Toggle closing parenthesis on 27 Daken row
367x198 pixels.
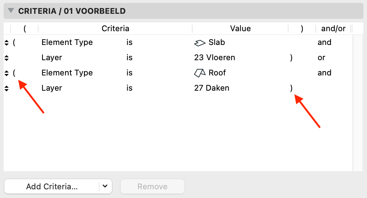click(291, 88)
